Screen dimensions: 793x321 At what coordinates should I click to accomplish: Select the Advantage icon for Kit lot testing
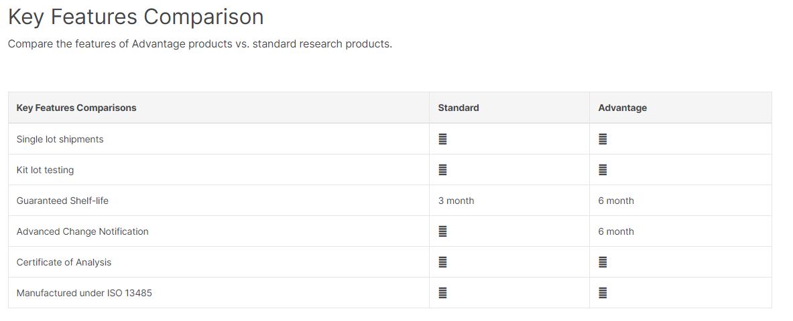pyautogui.click(x=603, y=170)
